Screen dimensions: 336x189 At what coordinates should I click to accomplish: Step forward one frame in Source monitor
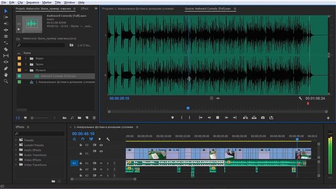click(226, 118)
